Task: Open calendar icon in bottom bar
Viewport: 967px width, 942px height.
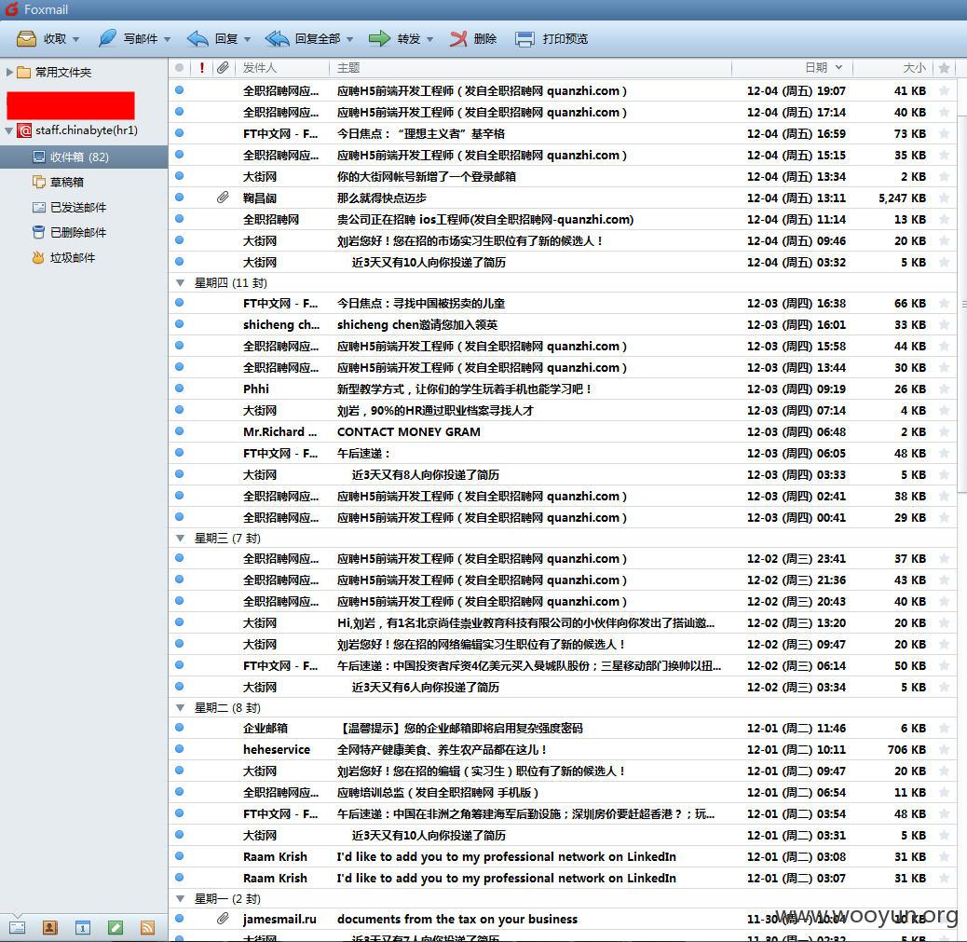Action: tap(83, 928)
